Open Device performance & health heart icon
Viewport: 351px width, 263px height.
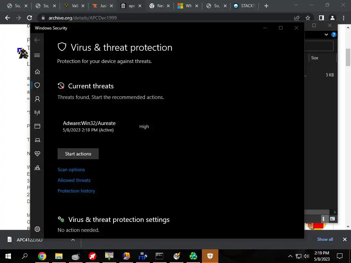tap(37, 154)
